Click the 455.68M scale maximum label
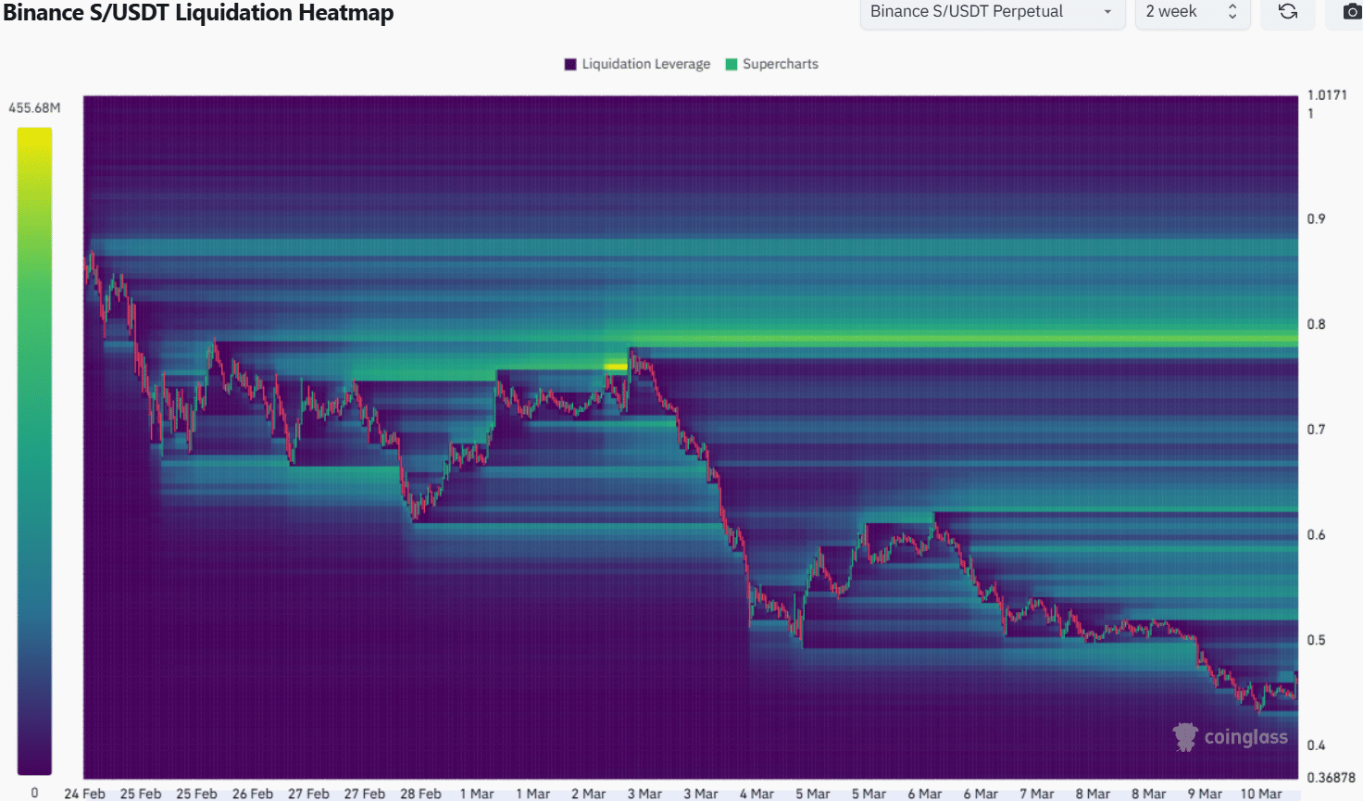 (x=34, y=108)
